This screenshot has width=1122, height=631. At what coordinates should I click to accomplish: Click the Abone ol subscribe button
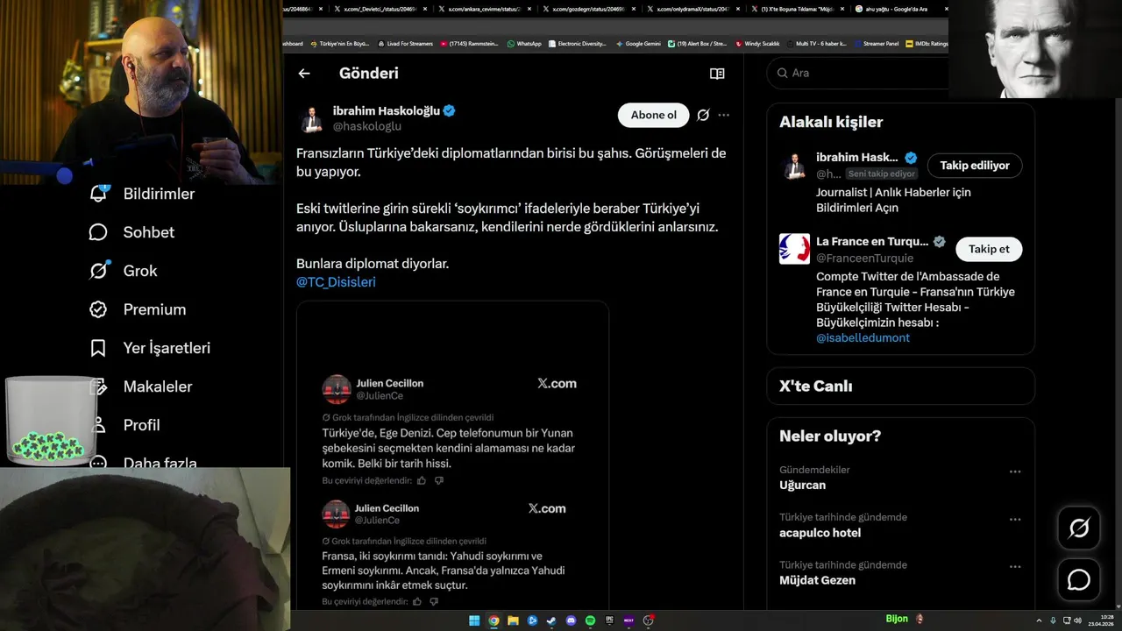pyautogui.click(x=654, y=115)
